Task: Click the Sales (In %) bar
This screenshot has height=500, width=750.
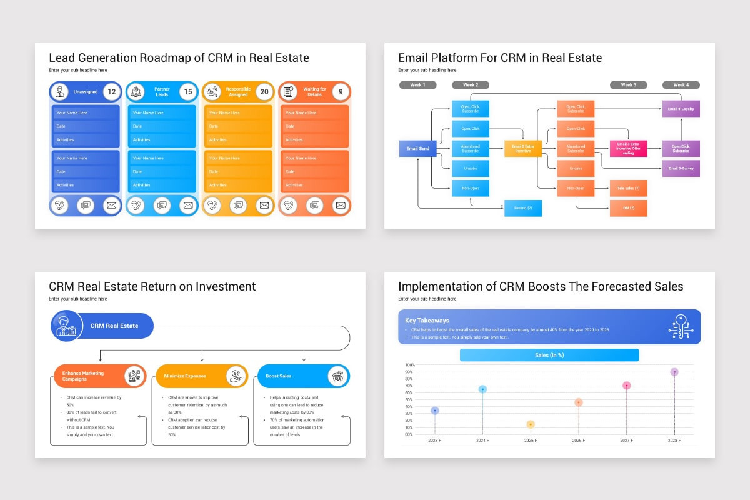Action: coord(549,355)
